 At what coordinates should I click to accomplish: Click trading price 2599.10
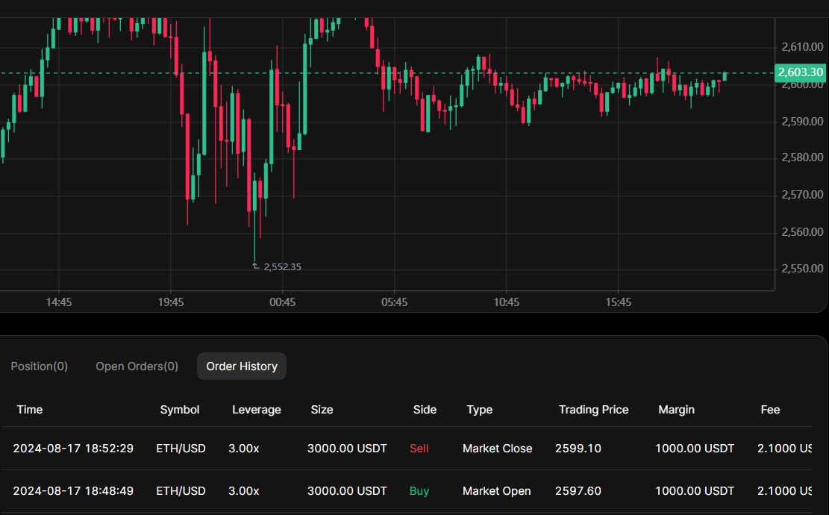(x=578, y=449)
